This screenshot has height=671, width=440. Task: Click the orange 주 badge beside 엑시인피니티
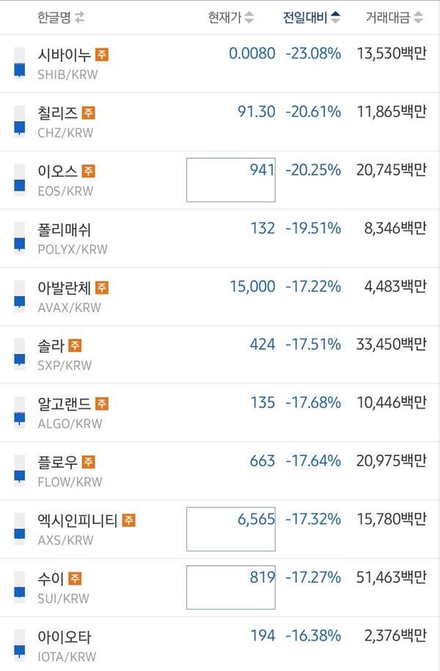pyautogui.click(x=128, y=521)
